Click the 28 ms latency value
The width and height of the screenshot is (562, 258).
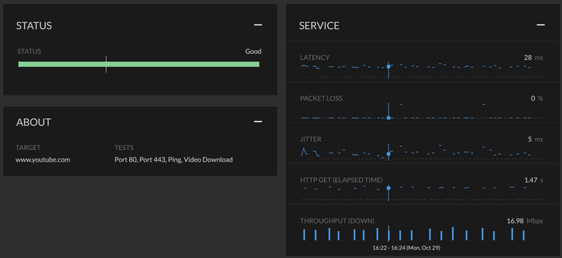pyautogui.click(x=533, y=58)
